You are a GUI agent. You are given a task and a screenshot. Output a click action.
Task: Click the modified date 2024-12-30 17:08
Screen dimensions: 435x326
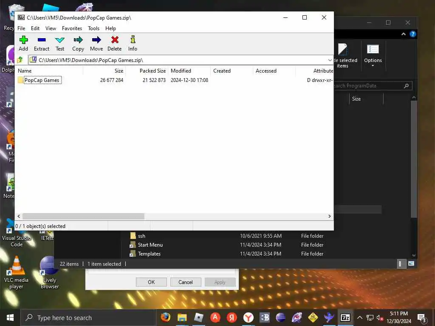(189, 80)
